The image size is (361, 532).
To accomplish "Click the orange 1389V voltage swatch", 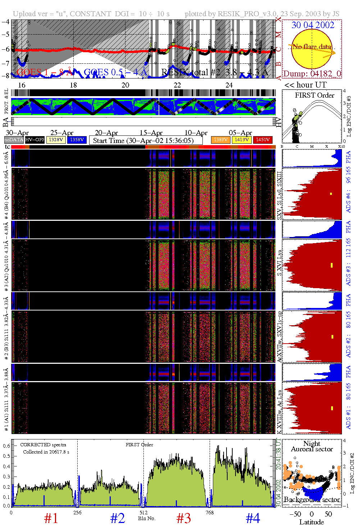I will (220, 140).
